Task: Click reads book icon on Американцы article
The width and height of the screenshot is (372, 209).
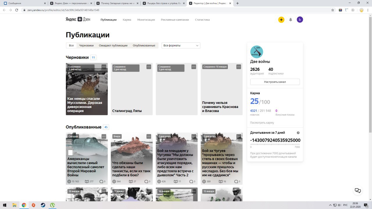Action: (x=87, y=181)
